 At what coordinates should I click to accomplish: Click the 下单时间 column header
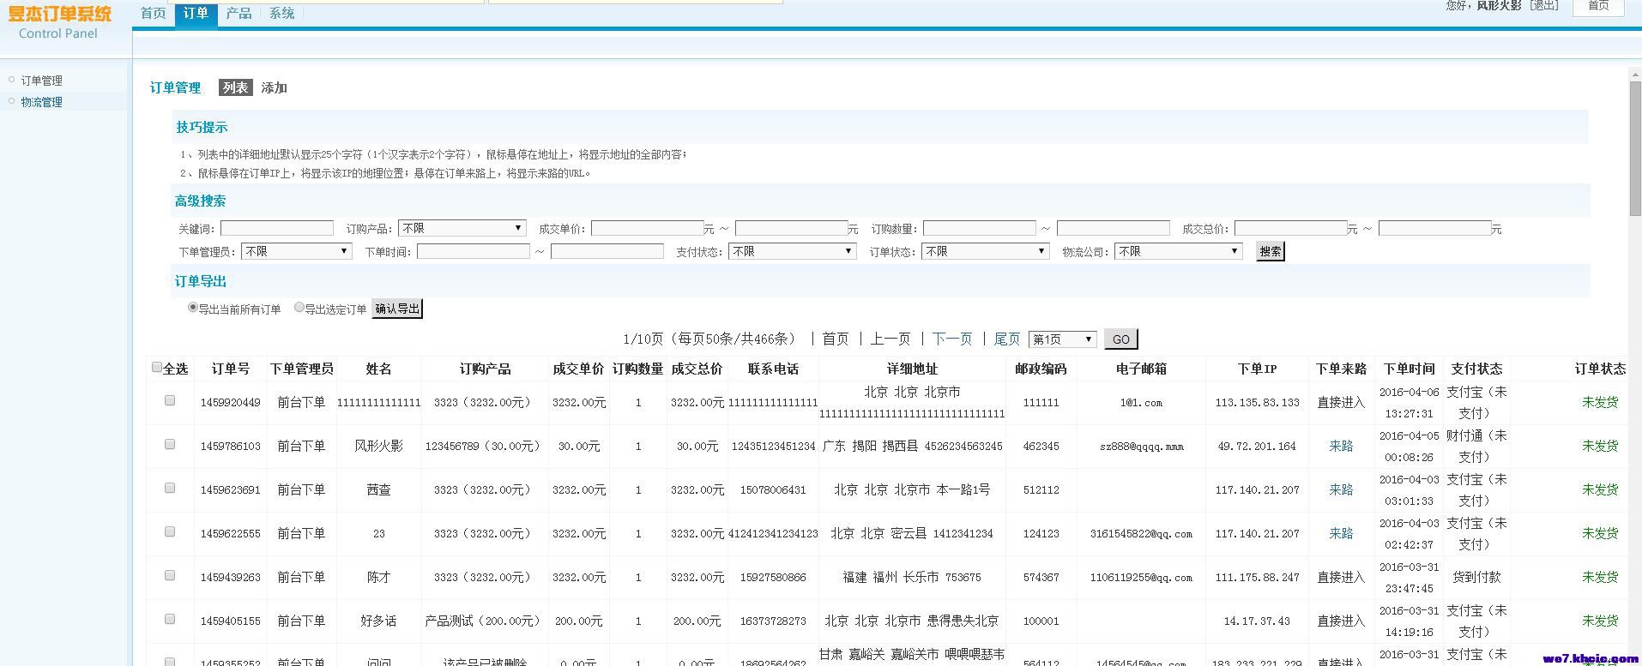tap(1409, 369)
